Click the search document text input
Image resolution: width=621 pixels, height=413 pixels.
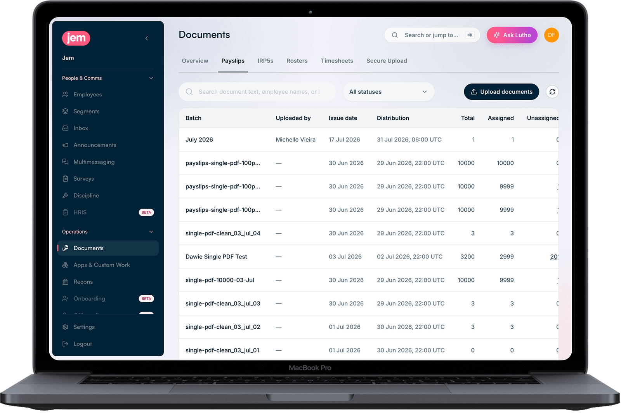(x=257, y=92)
